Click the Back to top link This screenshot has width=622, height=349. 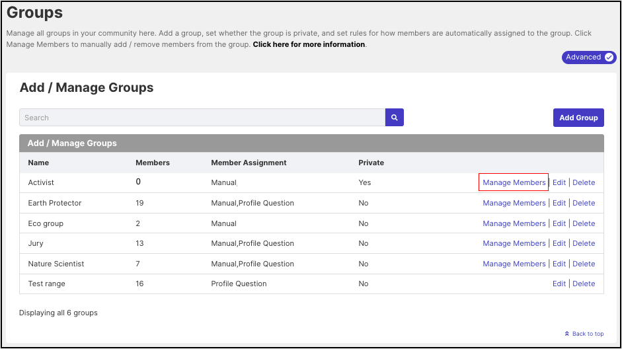click(x=588, y=334)
